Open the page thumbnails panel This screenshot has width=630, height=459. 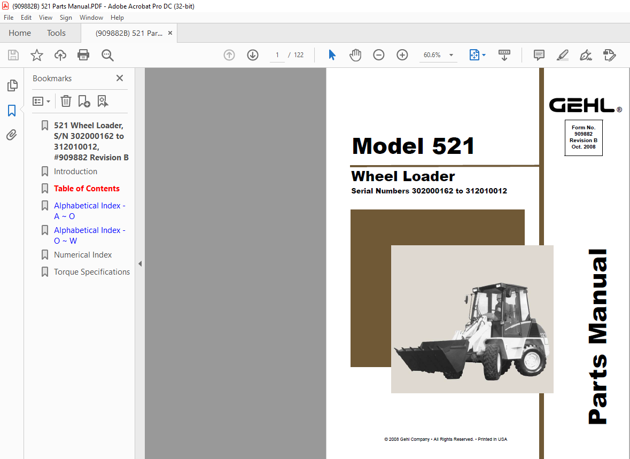(12, 85)
